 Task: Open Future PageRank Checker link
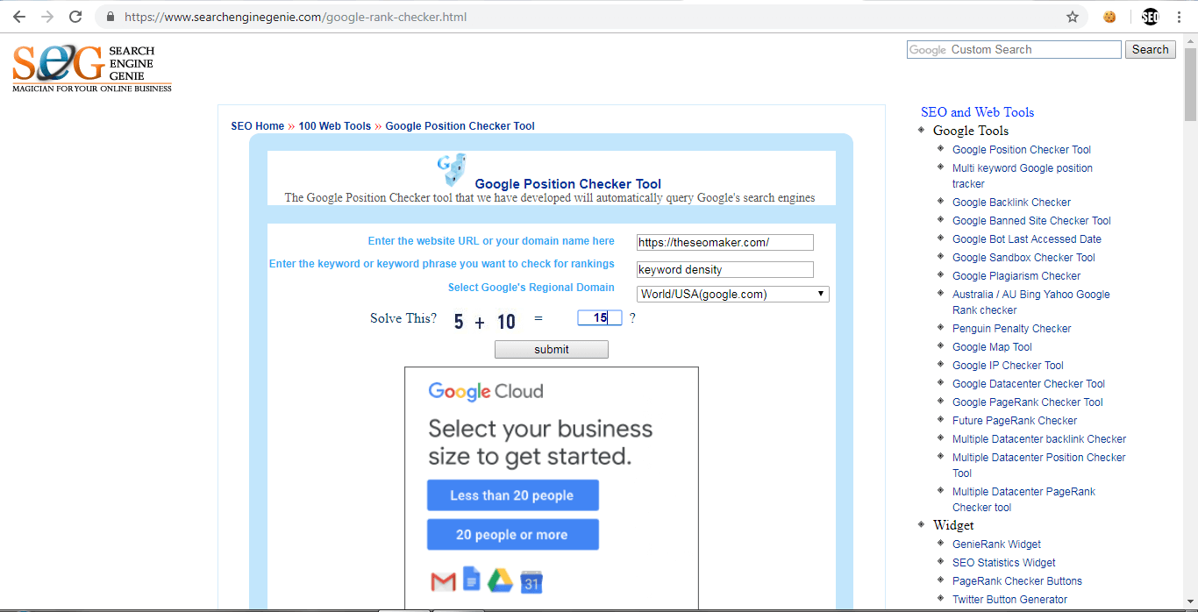(x=1015, y=421)
